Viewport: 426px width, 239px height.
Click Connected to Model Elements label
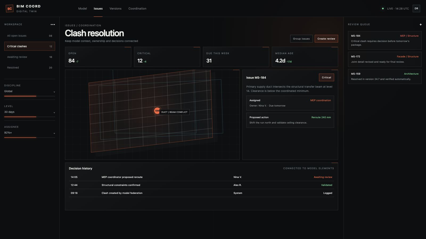point(309,168)
